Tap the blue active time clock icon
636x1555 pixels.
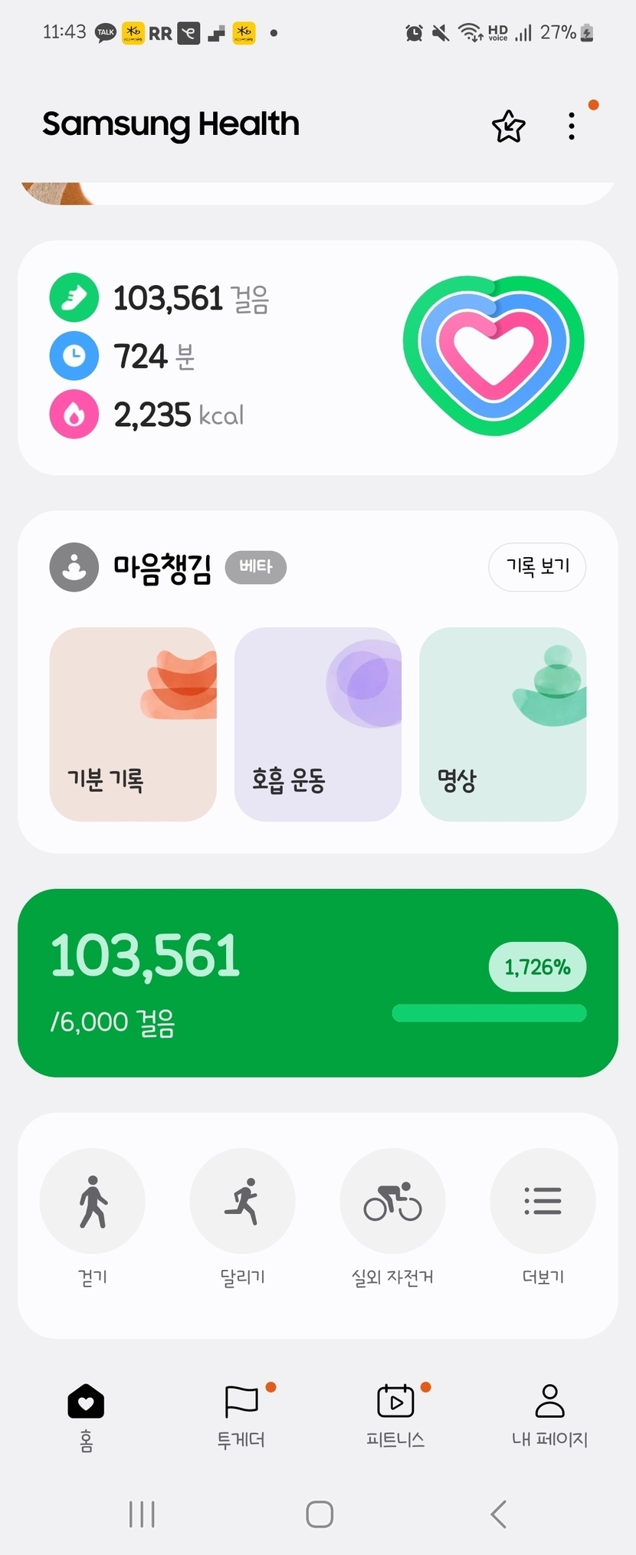(x=74, y=356)
